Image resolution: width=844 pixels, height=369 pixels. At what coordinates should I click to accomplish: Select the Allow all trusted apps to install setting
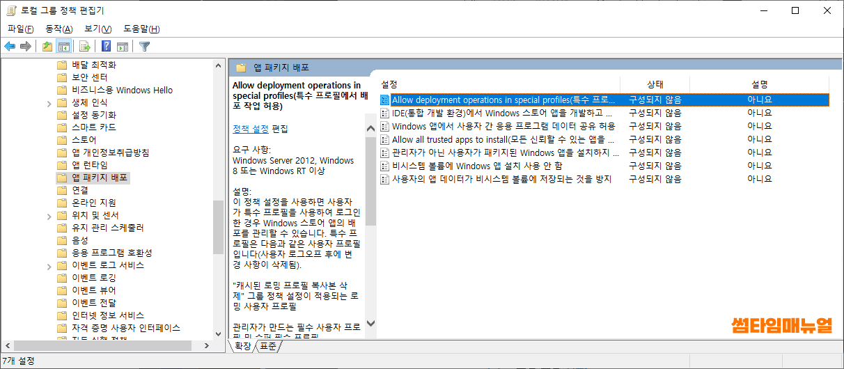pos(503,139)
